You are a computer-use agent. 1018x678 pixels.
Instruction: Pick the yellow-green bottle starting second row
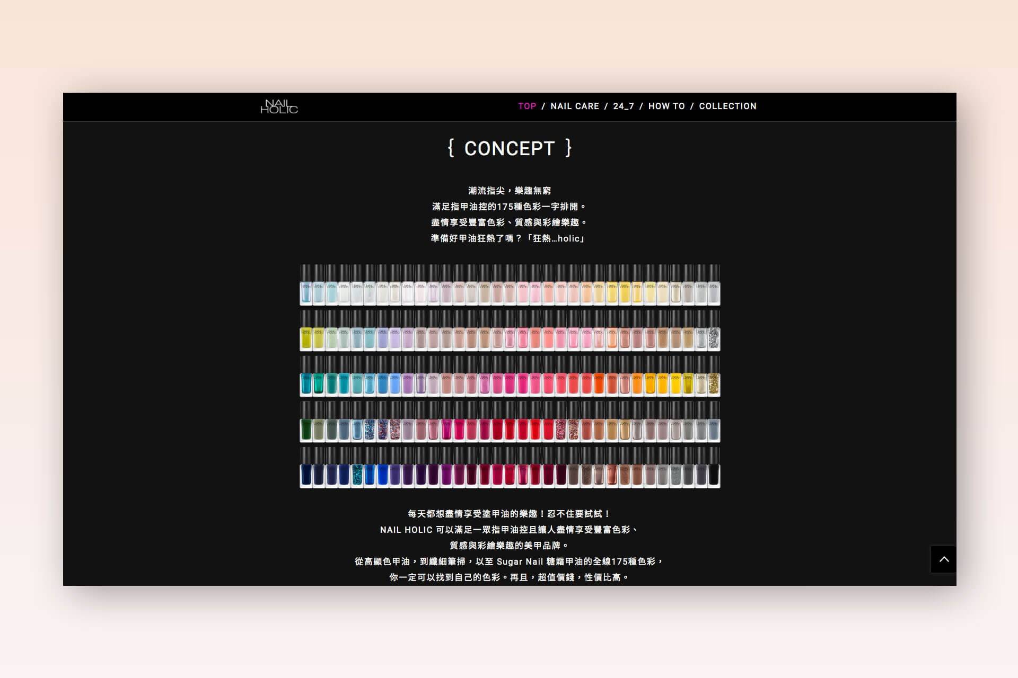(306, 337)
